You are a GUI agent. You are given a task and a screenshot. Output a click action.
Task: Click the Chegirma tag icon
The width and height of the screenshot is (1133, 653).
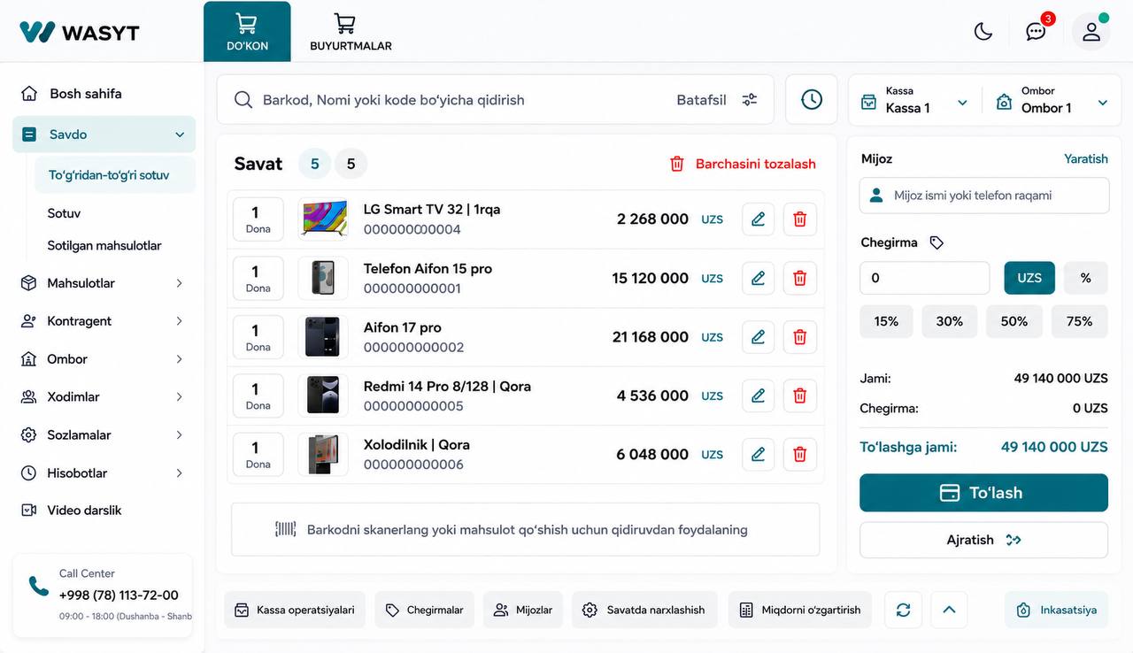tap(936, 242)
